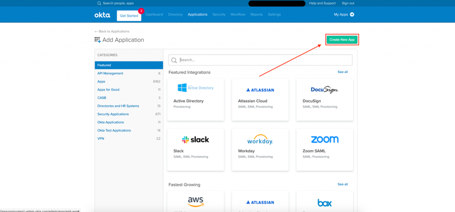
Task: Select the Okta Applications category
Action: tap(129, 122)
